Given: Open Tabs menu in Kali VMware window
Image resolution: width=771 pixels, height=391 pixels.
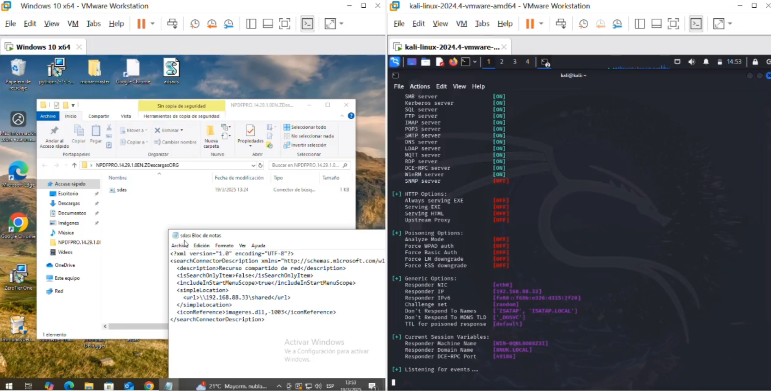Looking at the screenshot, I should tap(482, 24).
